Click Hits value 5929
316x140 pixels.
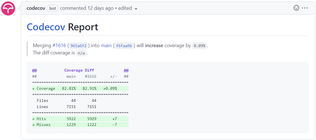[x=92, y=119]
